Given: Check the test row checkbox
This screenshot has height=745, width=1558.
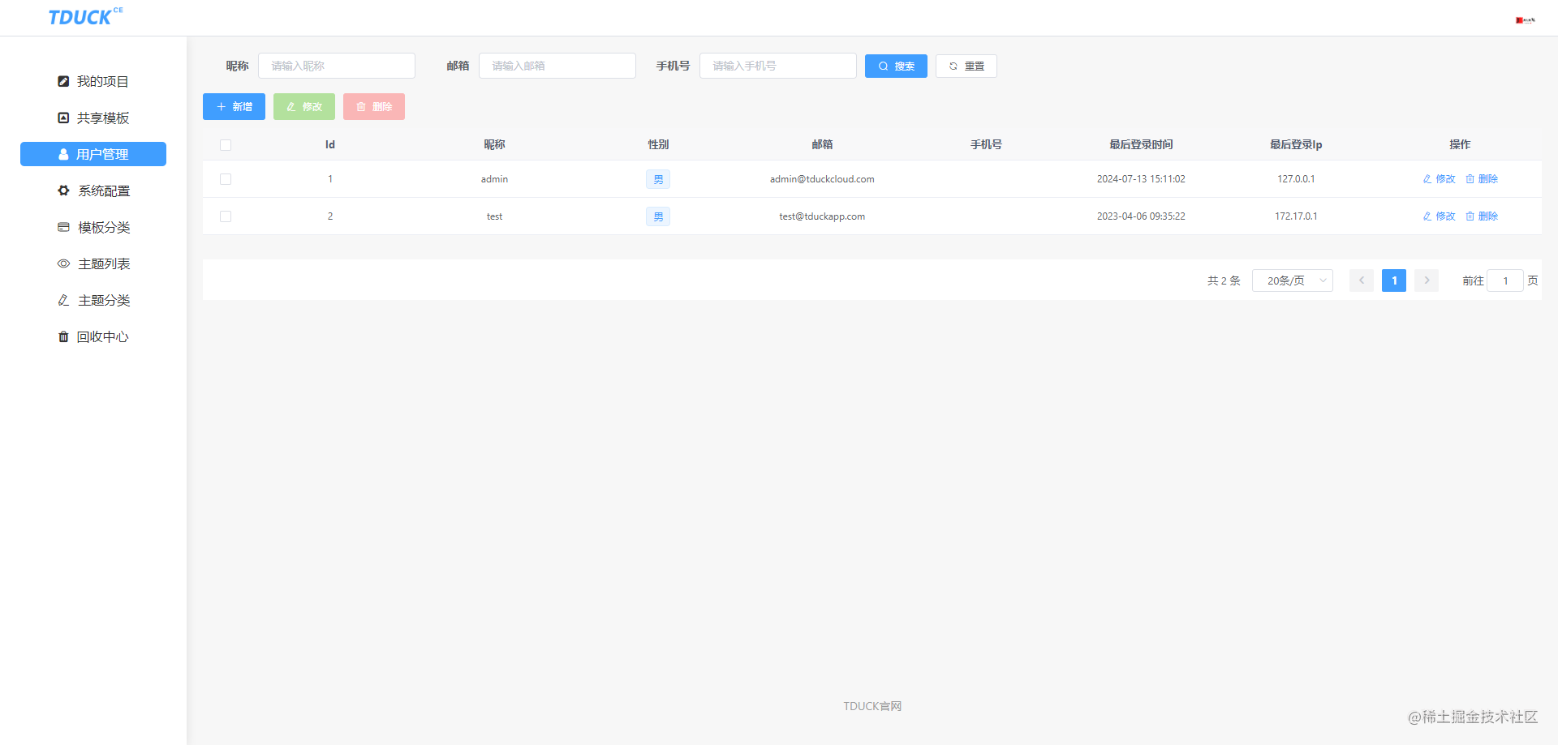Looking at the screenshot, I should tap(226, 216).
